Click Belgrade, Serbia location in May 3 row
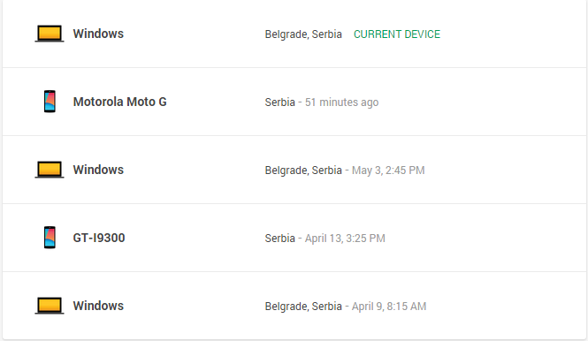The image size is (588, 341). [303, 170]
